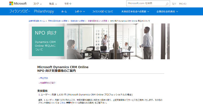Click the Microsoft Dynamics CRM Online heading
This screenshot has height=107, width=203.
click(63, 67)
